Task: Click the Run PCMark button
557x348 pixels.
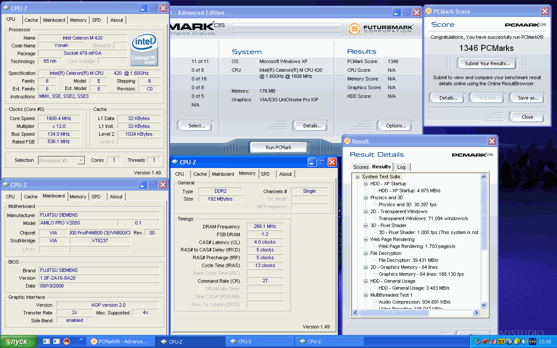Action: [278, 147]
